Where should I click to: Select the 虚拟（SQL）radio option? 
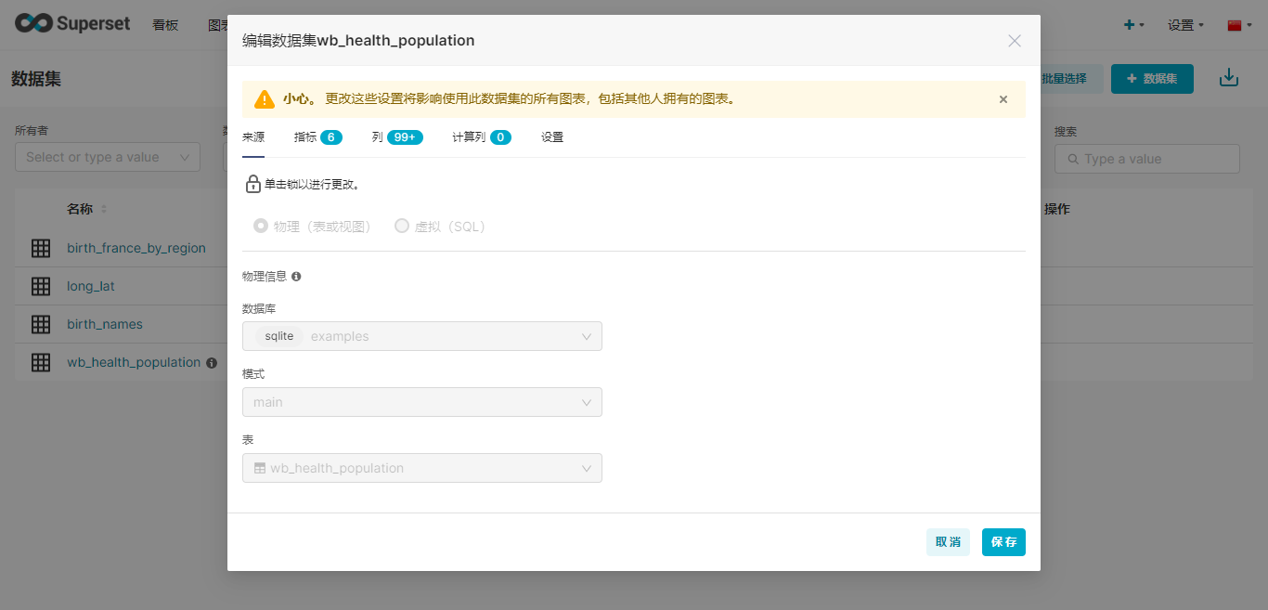tap(402, 226)
